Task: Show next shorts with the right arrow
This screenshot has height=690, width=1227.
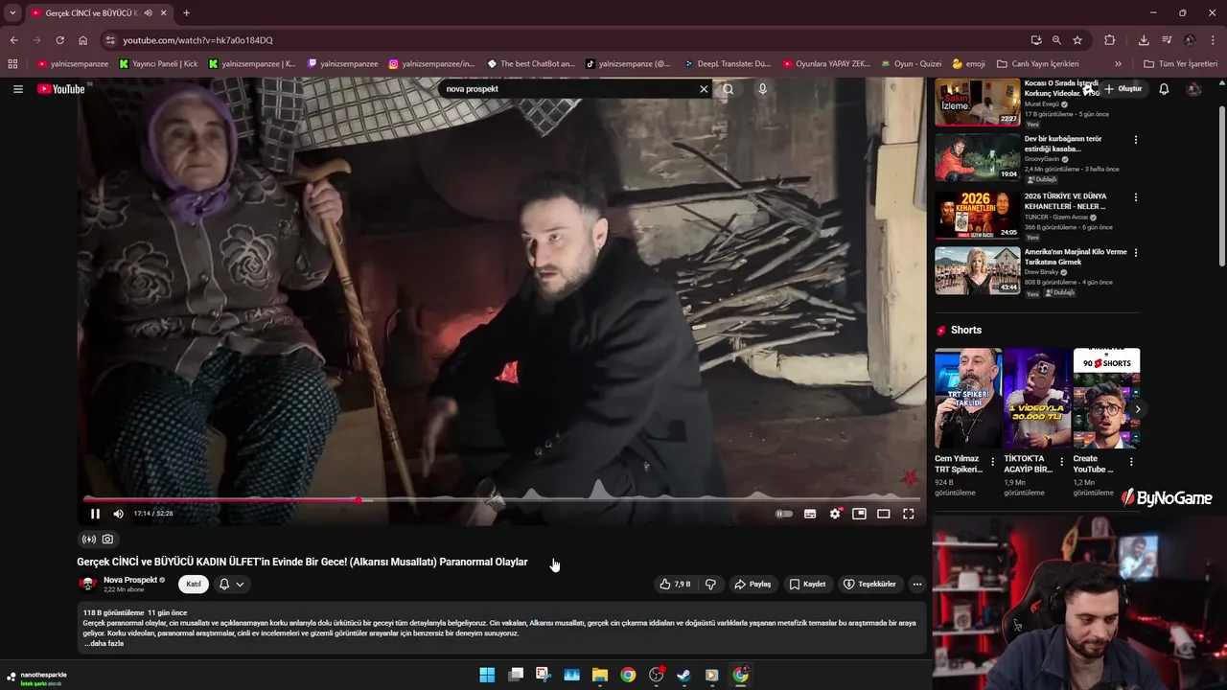Action: tap(1137, 409)
